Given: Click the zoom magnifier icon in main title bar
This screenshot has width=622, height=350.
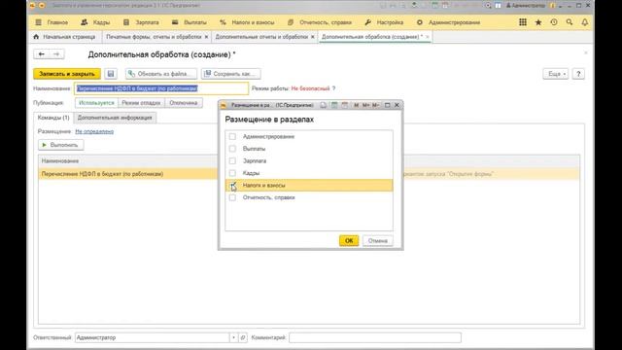Looking at the screenshot, I should pos(488,6).
